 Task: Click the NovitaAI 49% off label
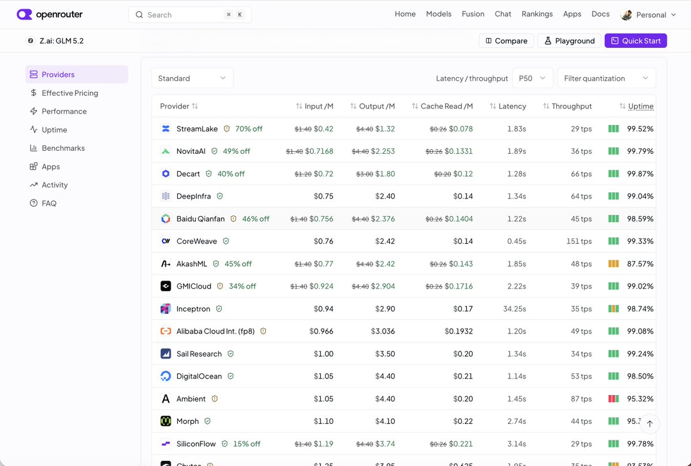(236, 151)
